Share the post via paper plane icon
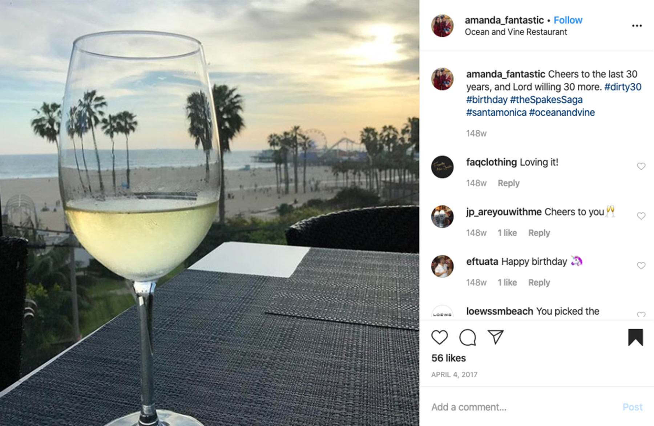 coord(496,337)
